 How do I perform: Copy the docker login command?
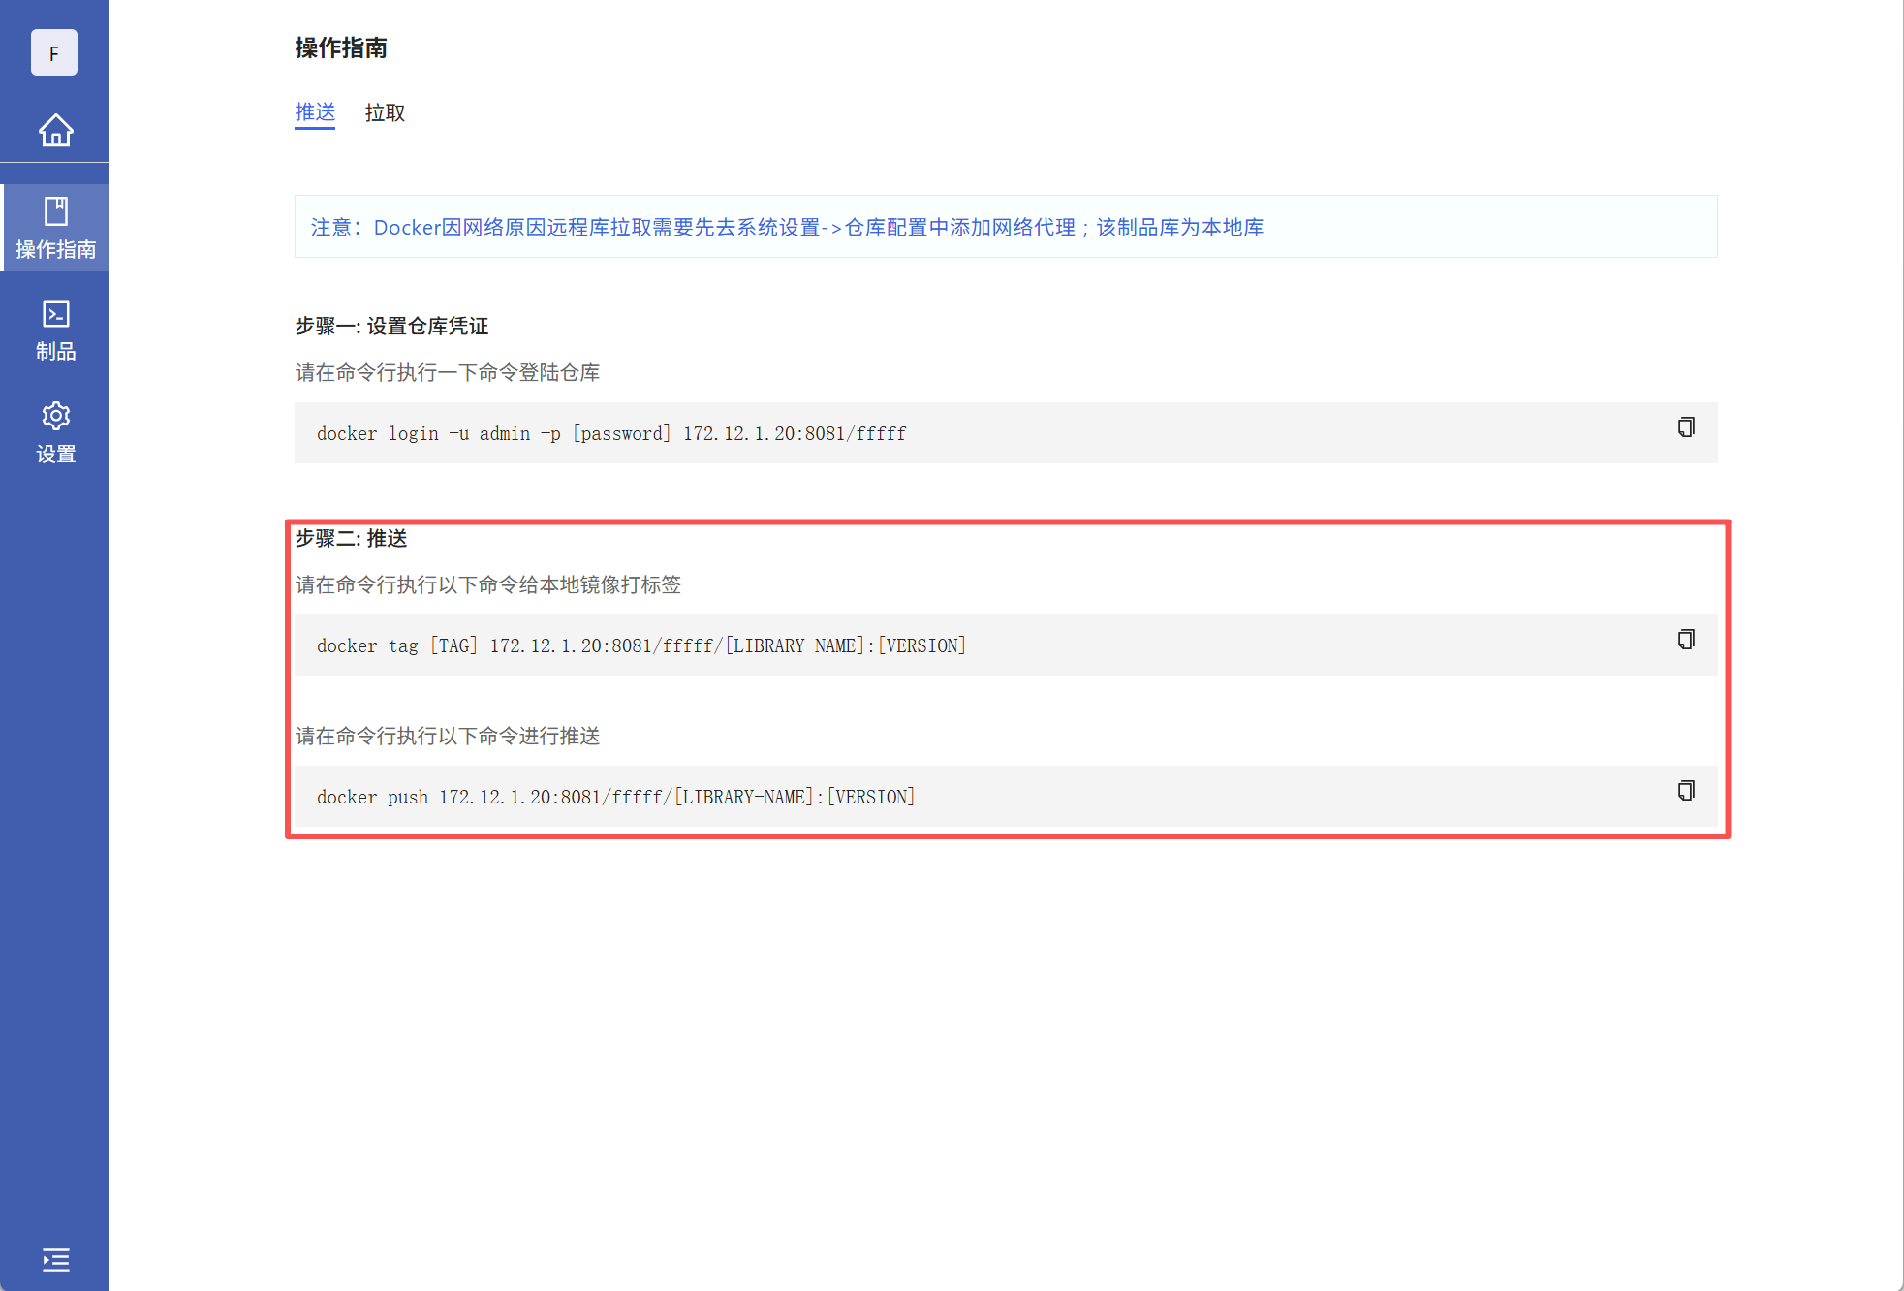(x=1686, y=427)
